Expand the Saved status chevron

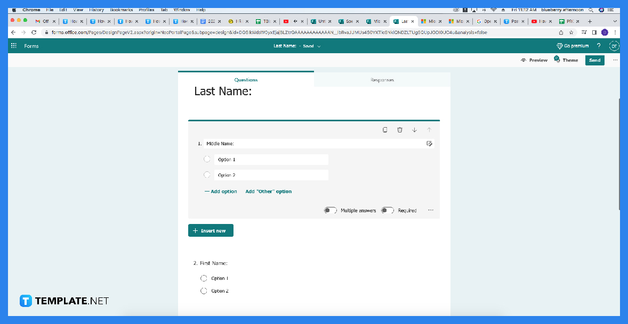319,46
